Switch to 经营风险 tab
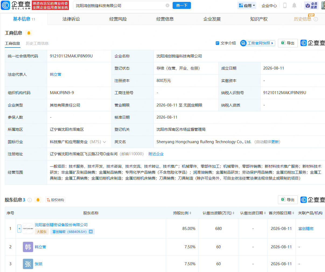This screenshot has width=325, height=272. click(x=118, y=19)
